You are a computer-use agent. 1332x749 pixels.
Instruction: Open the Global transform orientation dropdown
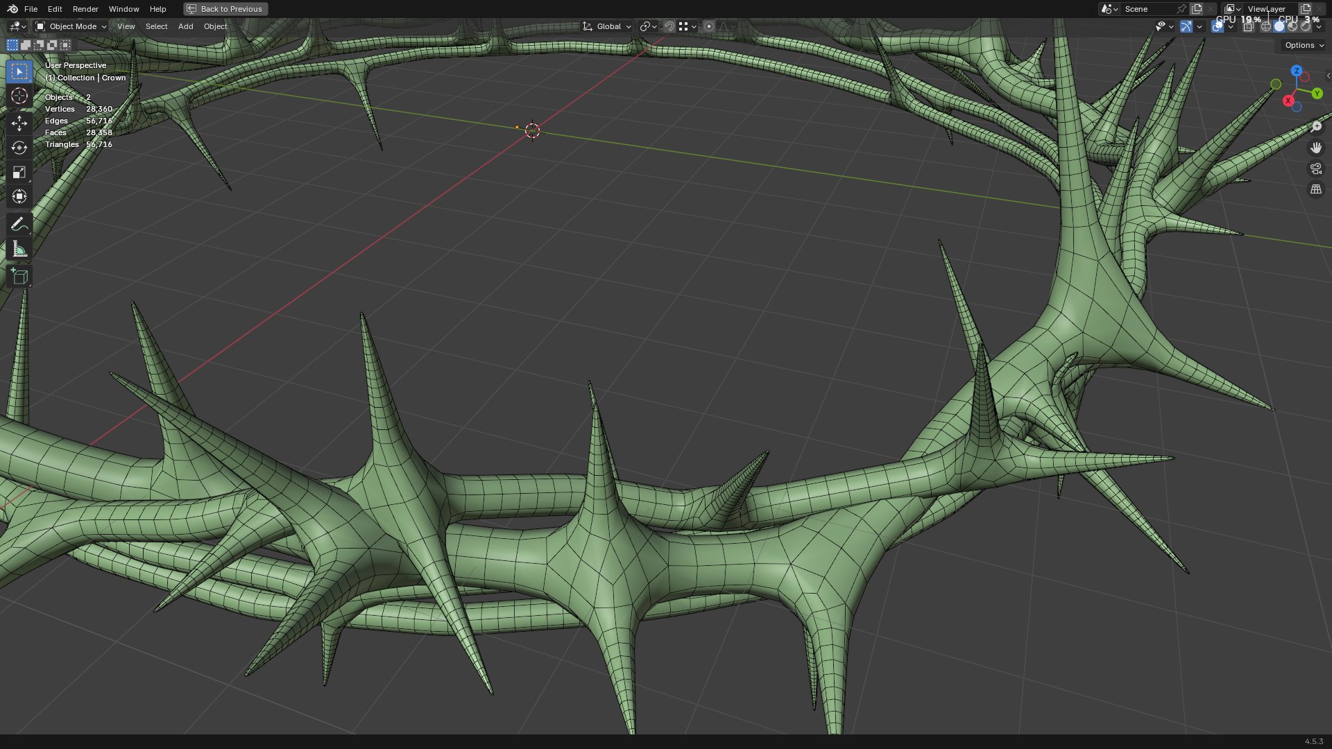(x=606, y=26)
